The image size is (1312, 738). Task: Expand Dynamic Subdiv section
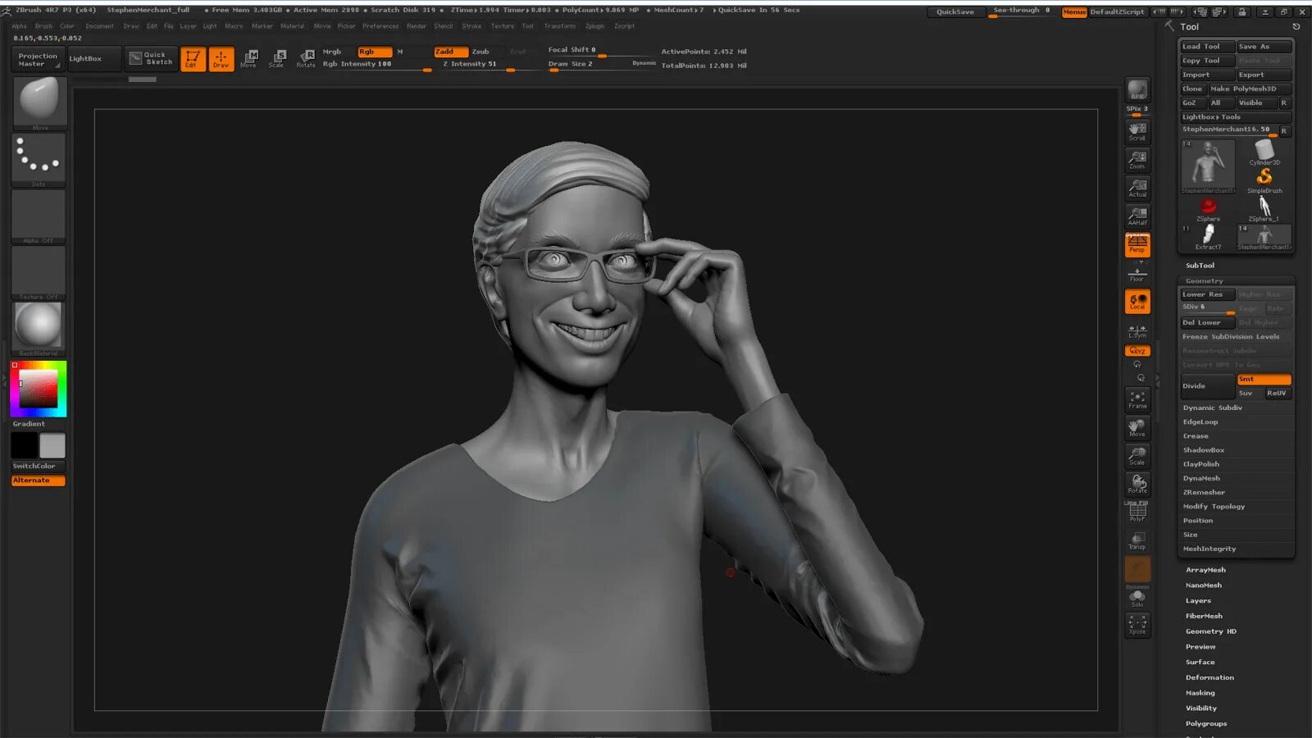click(x=1212, y=408)
